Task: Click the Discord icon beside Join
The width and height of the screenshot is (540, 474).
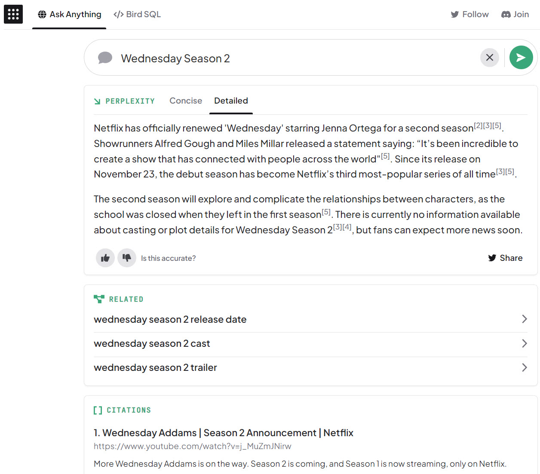Action: [x=506, y=15]
